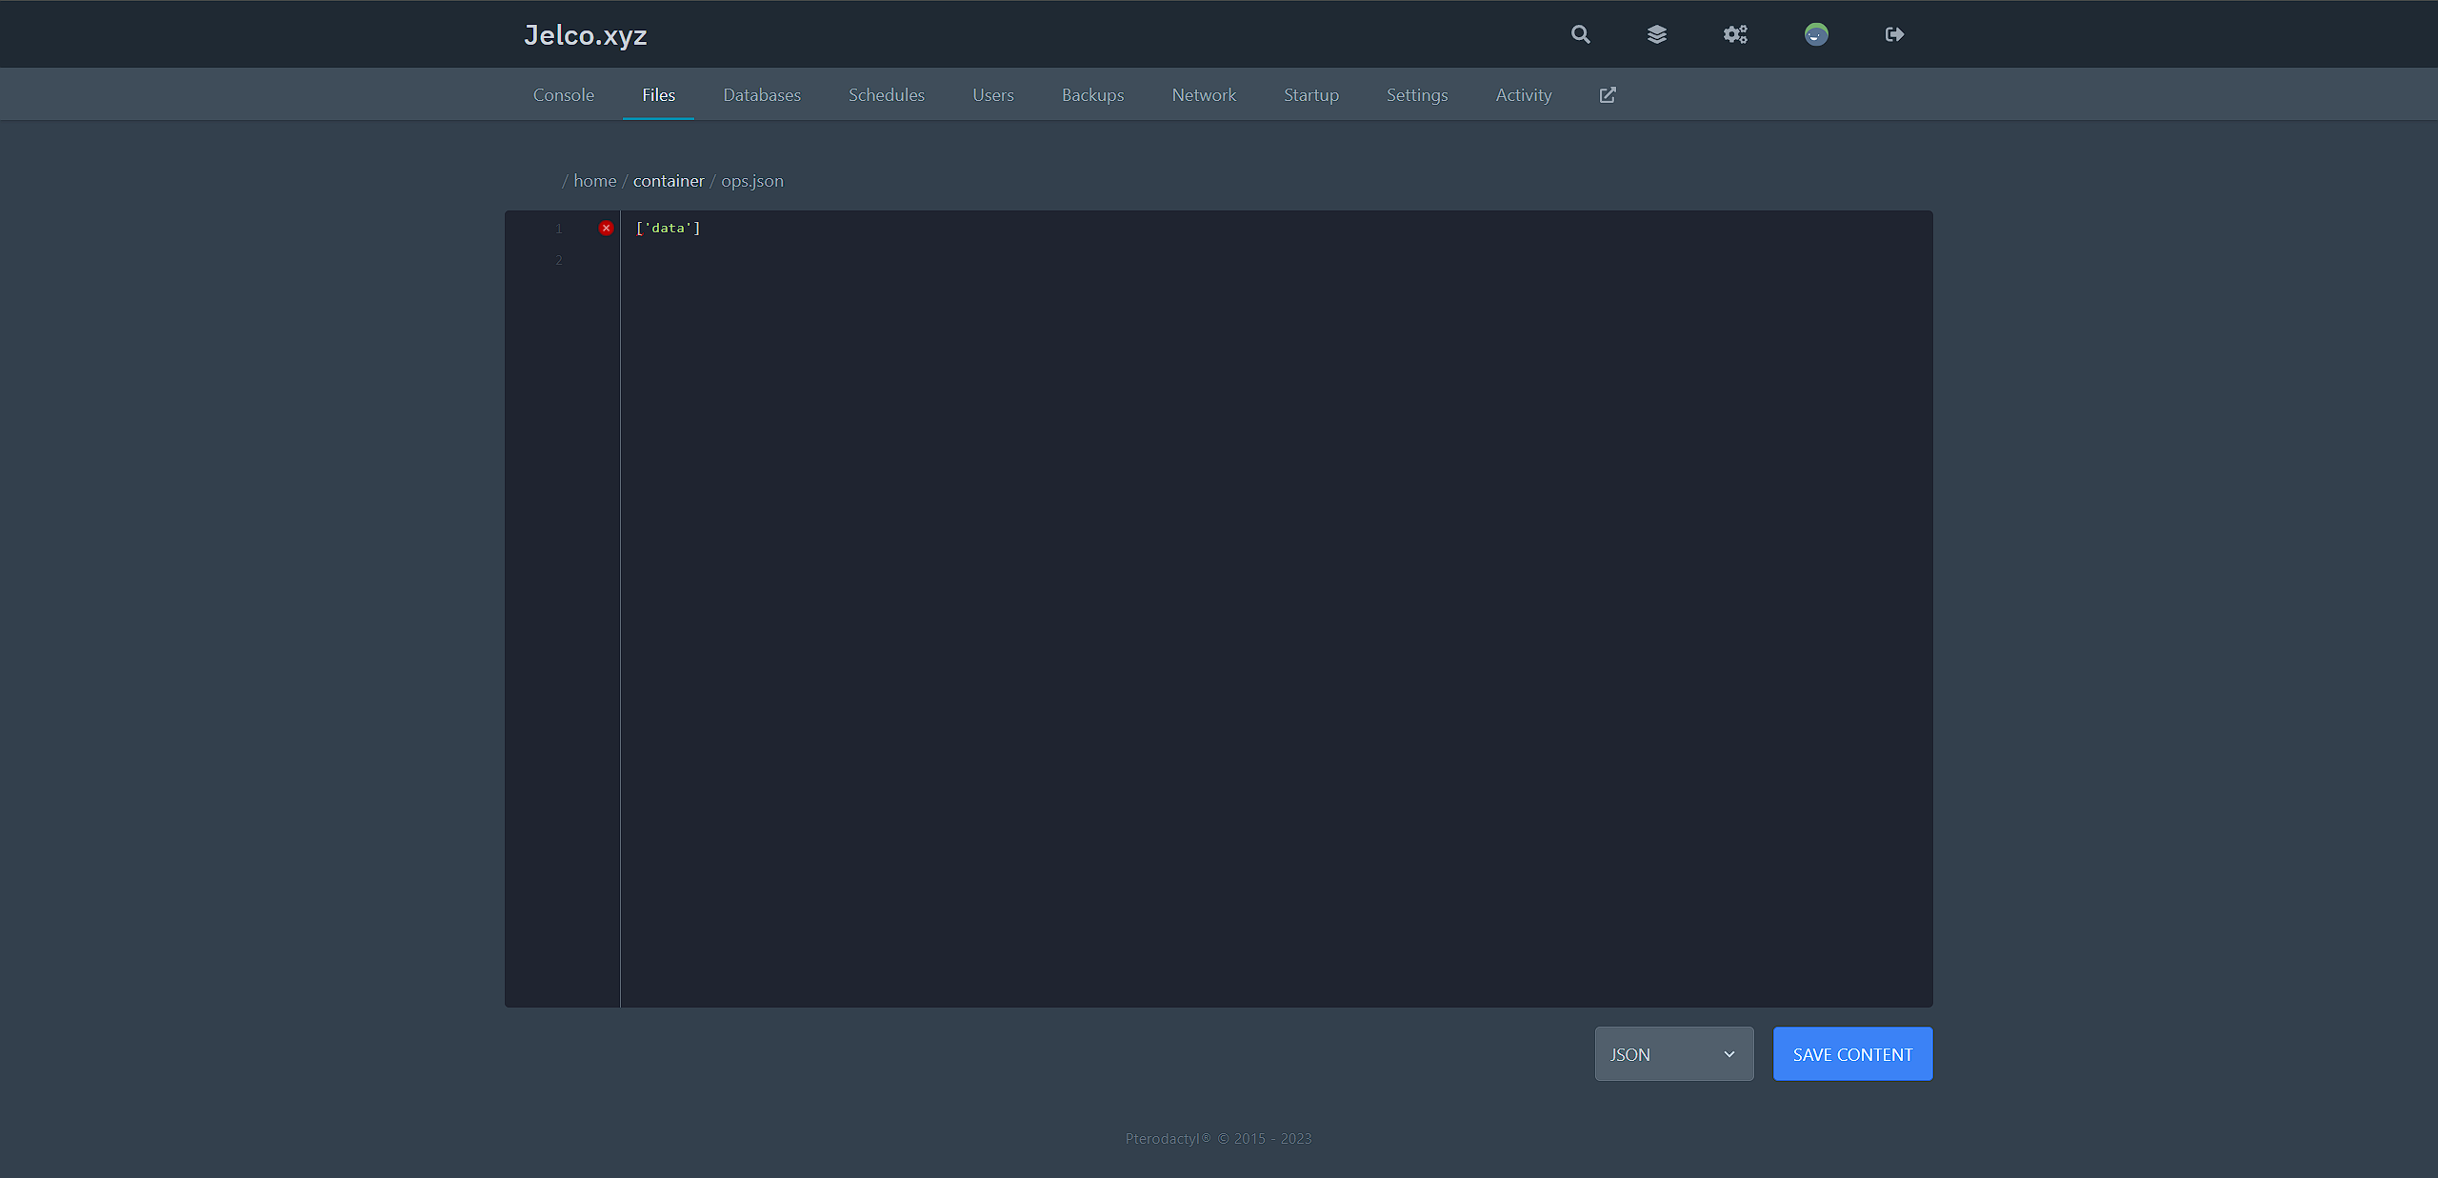Open the Settings tab
2438x1178 pixels.
(1417, 94)
